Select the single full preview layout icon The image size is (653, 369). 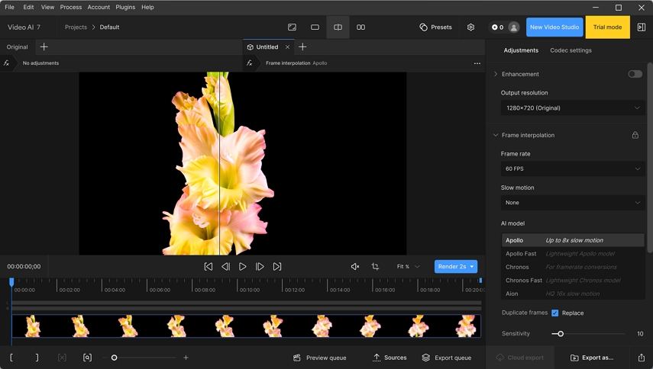pyautogui.click(x=292, y=27)
